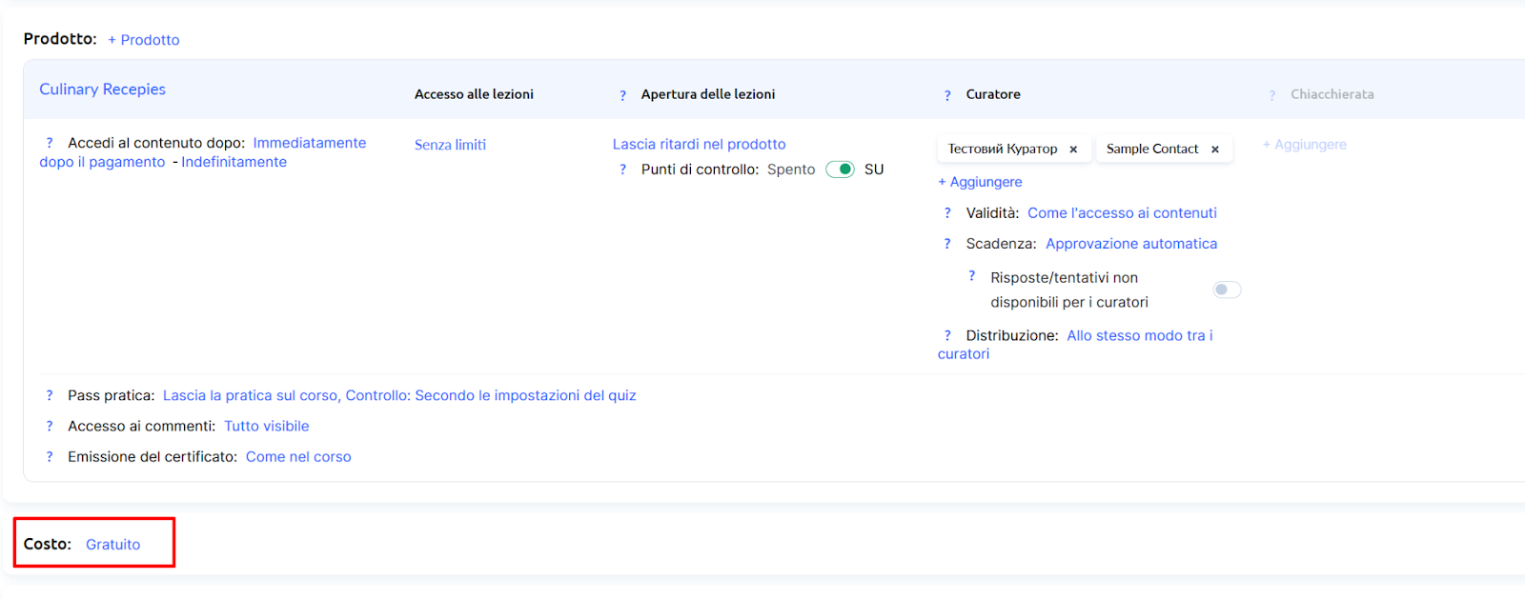Click help icon next to Emissione del certificato
The height and width of the screenshot is (599, 1525).
(x=50, y=457)
